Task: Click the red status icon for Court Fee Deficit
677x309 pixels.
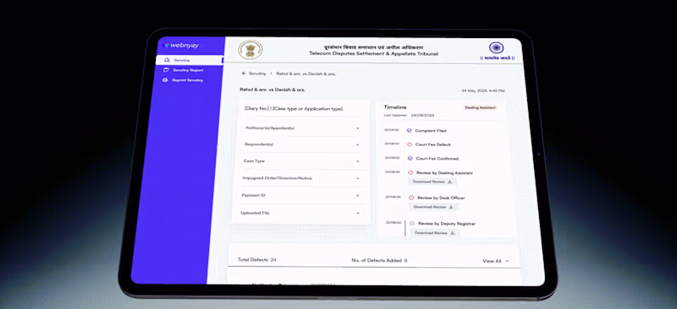Action: [x=410, y=144]
